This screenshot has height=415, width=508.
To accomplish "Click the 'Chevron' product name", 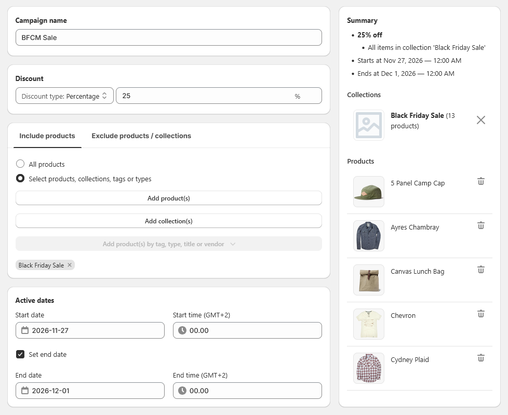I will [403, 316].
